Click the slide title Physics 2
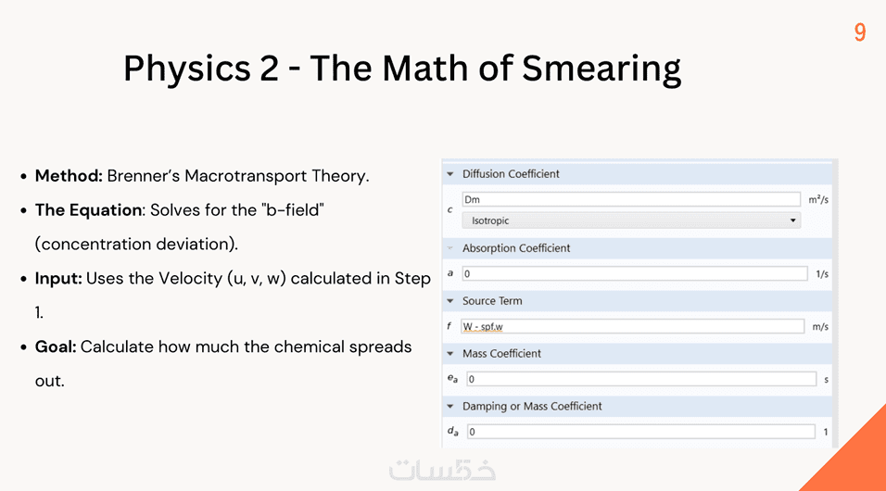 401,69
